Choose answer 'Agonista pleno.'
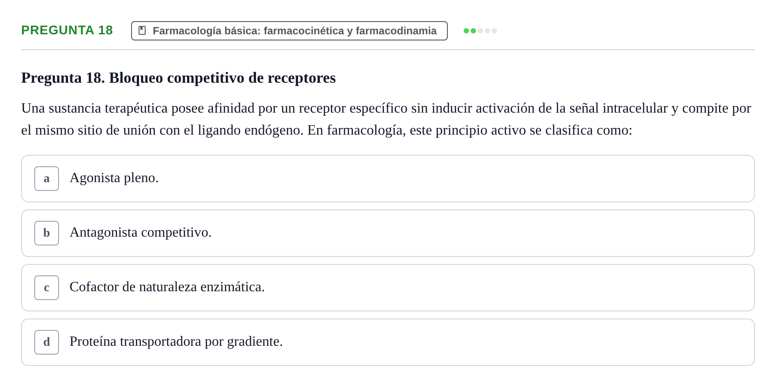 point(388,179)
